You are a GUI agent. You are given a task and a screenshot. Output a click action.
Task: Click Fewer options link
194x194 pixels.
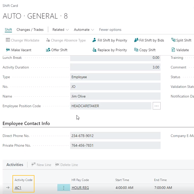click(110, 30)
